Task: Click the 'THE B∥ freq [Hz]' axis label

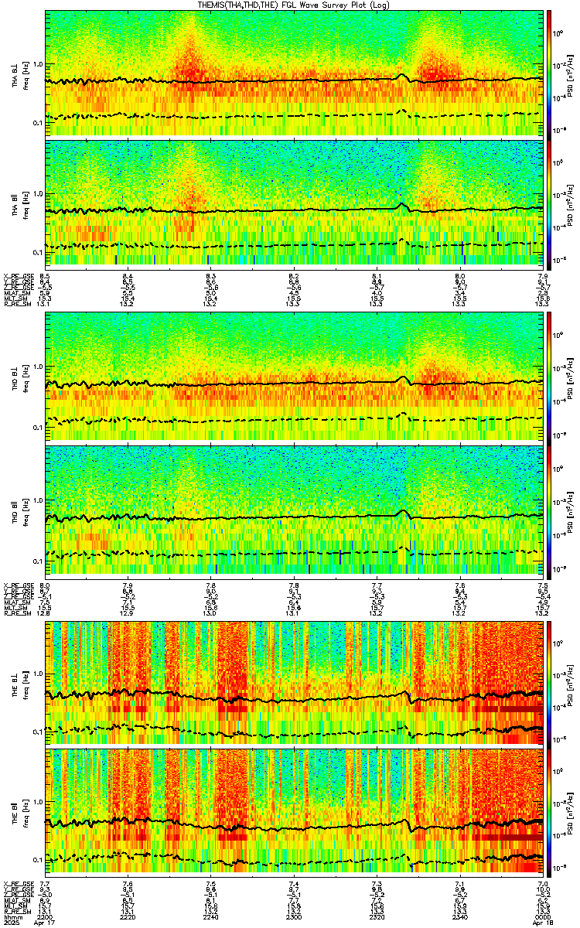Action: (19, 812)
